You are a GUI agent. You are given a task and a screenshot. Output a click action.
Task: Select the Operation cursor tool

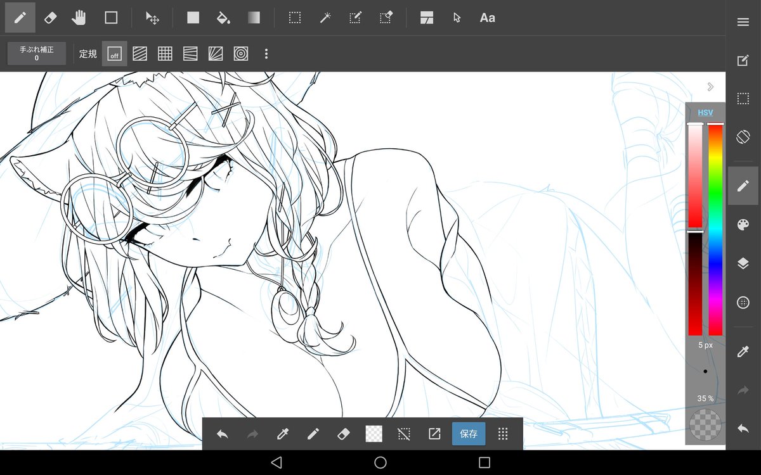point(457,18)
